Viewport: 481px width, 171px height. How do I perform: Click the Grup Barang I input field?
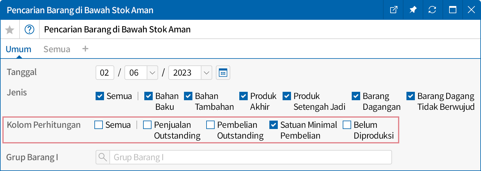pos(250,157)
